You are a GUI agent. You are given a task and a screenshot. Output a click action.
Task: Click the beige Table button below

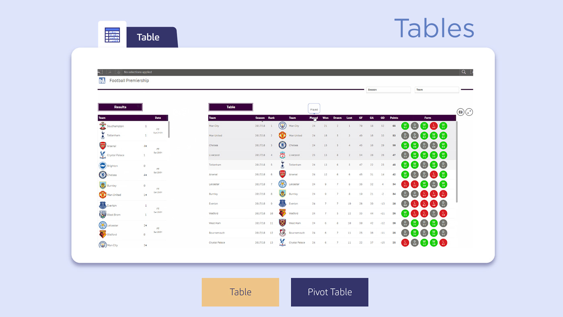[x=240, y=292]
